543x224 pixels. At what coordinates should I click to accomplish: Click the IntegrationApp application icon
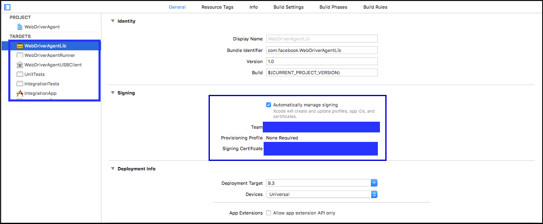click(x=19, y=93)
